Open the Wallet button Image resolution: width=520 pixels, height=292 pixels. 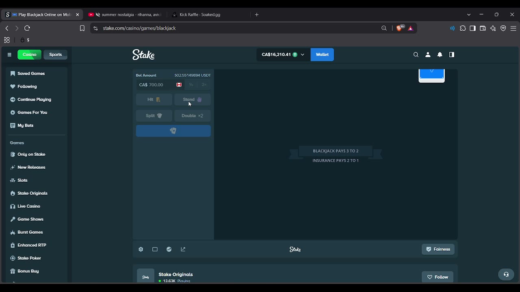(322, 55)
